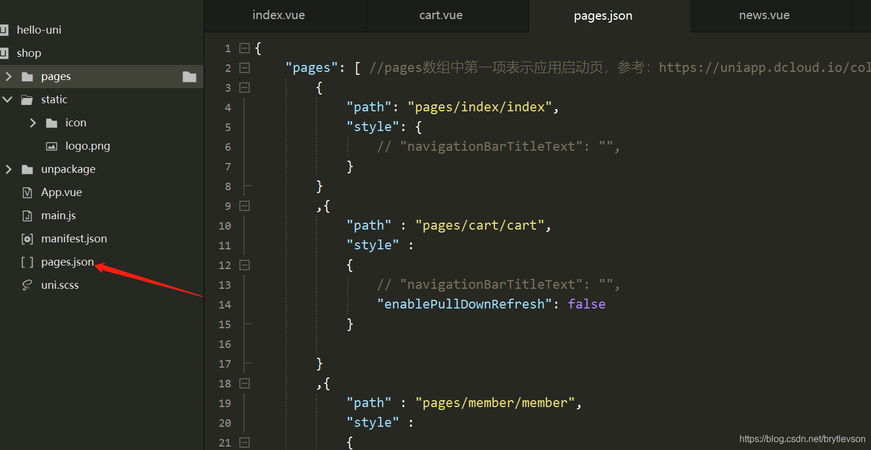Click line number 14 in the gutter

click(x=225, y=304)
